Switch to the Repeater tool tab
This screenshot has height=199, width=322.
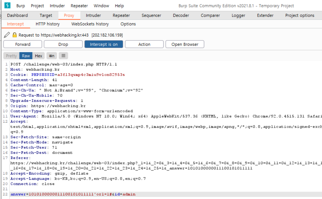[x=121, y=15]
